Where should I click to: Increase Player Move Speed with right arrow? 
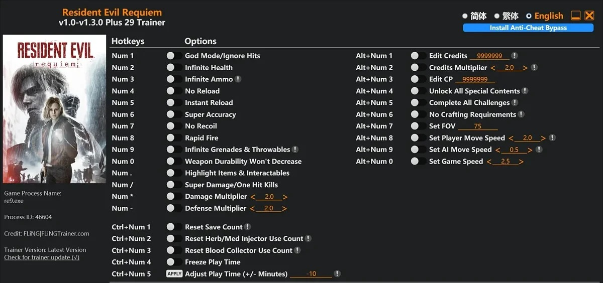pos(543,138)
